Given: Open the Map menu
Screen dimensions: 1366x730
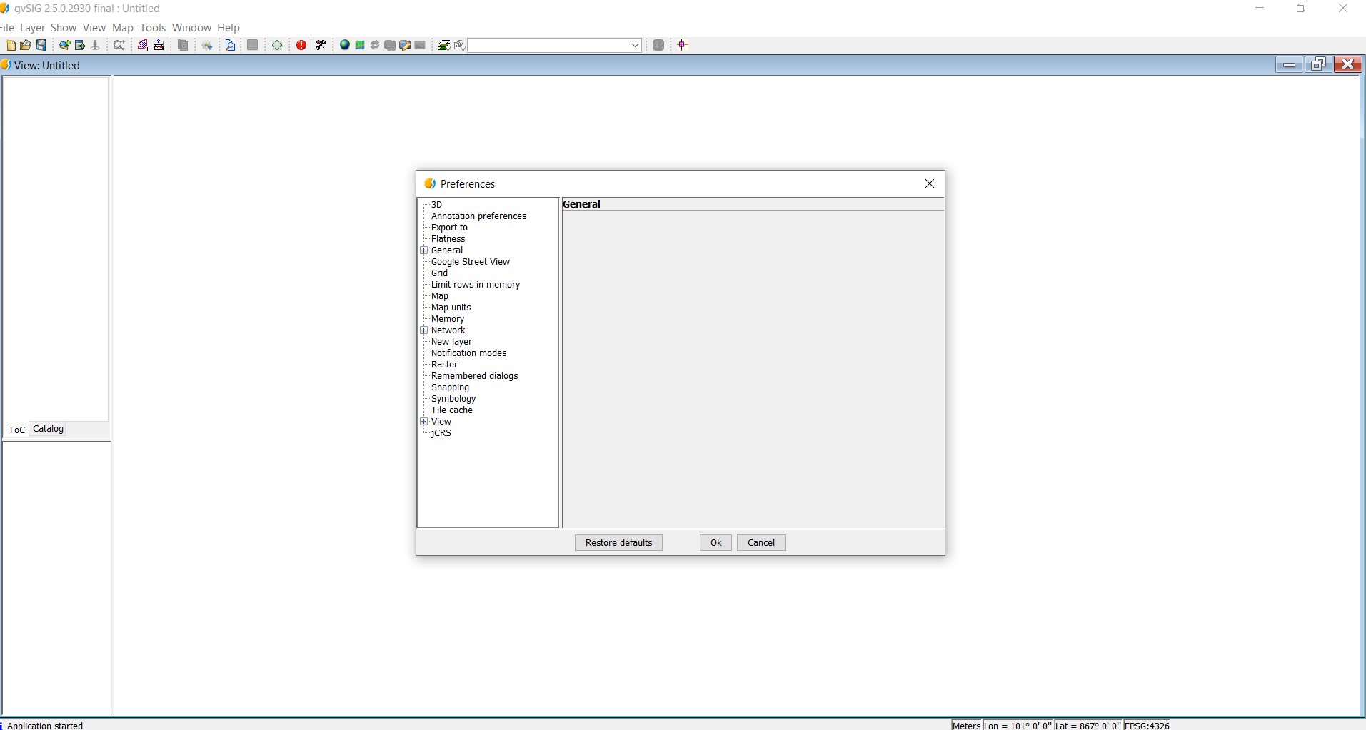Looking at the screenshot, I should pyautogui.click(x=123, y=28).
